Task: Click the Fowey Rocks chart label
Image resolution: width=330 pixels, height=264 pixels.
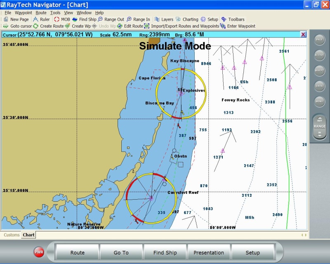Action: pyautogui.click(x=236, y=100)
